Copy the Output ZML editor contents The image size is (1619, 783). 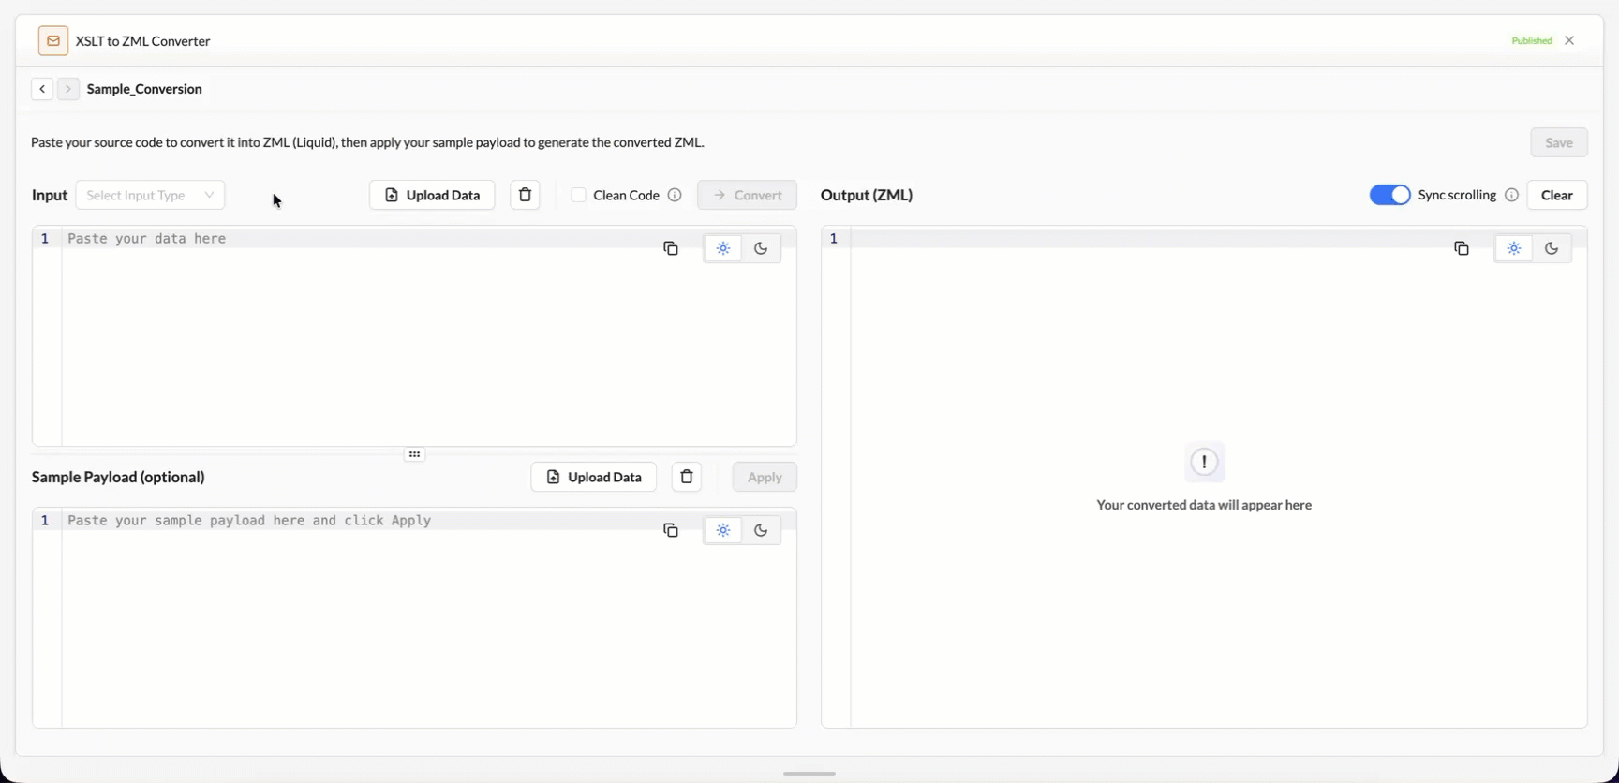[x=1462, y=248]
